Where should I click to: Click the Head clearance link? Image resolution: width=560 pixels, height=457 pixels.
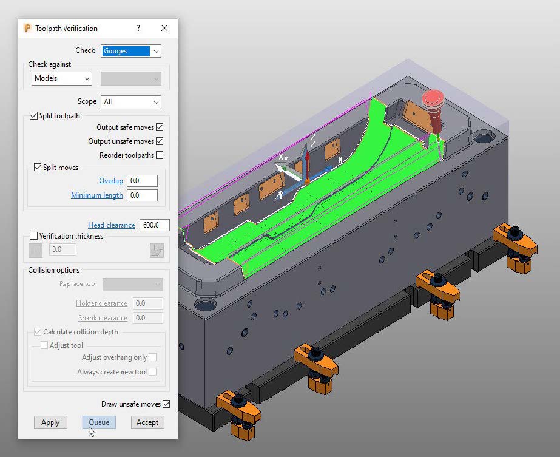(x=112, y=225)
